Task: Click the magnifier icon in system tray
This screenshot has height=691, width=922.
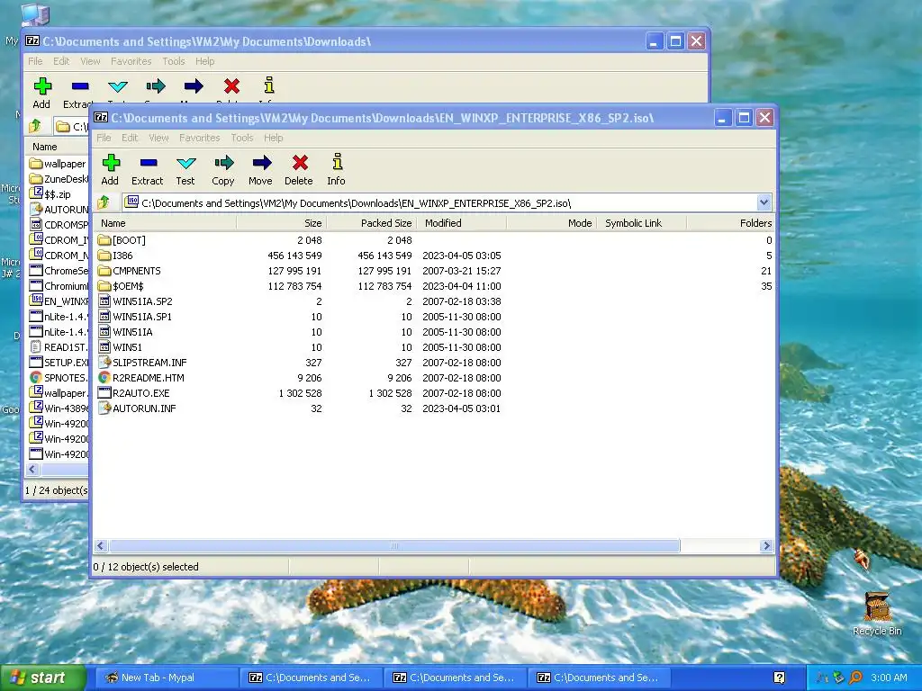Action: (856, 678)
